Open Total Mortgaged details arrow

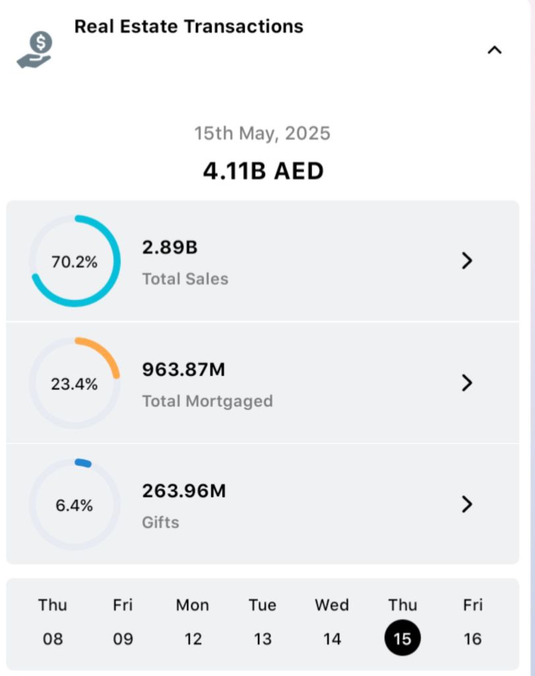(467, 383)
